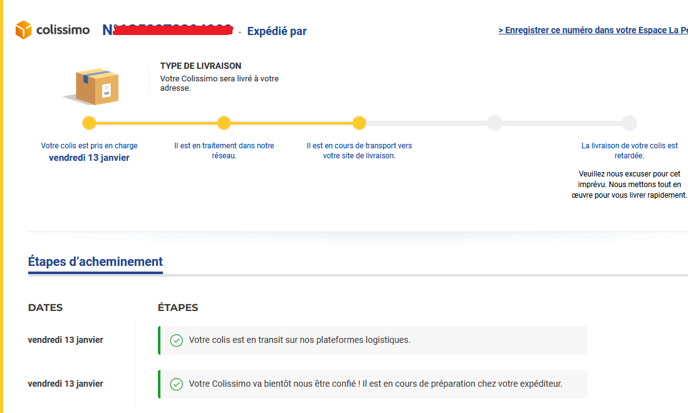Open 'Enregistrer ce numéro' link
Image resolution: width=688 pixels, height=413 pixels.
593,30
